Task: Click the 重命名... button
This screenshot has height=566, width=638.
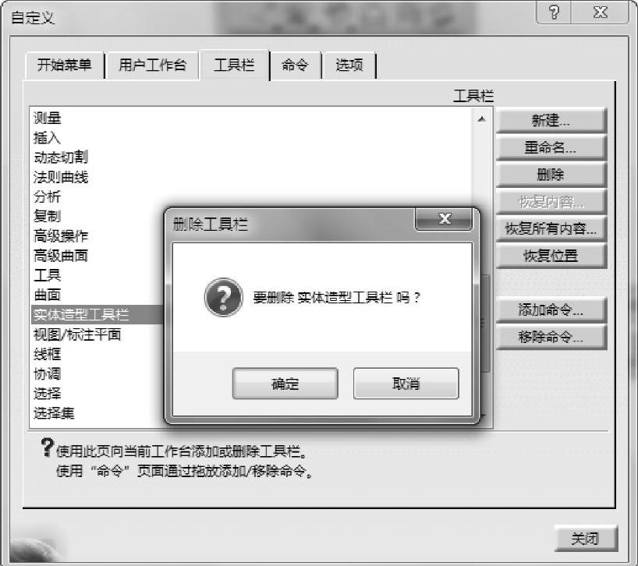Action: 551,147
